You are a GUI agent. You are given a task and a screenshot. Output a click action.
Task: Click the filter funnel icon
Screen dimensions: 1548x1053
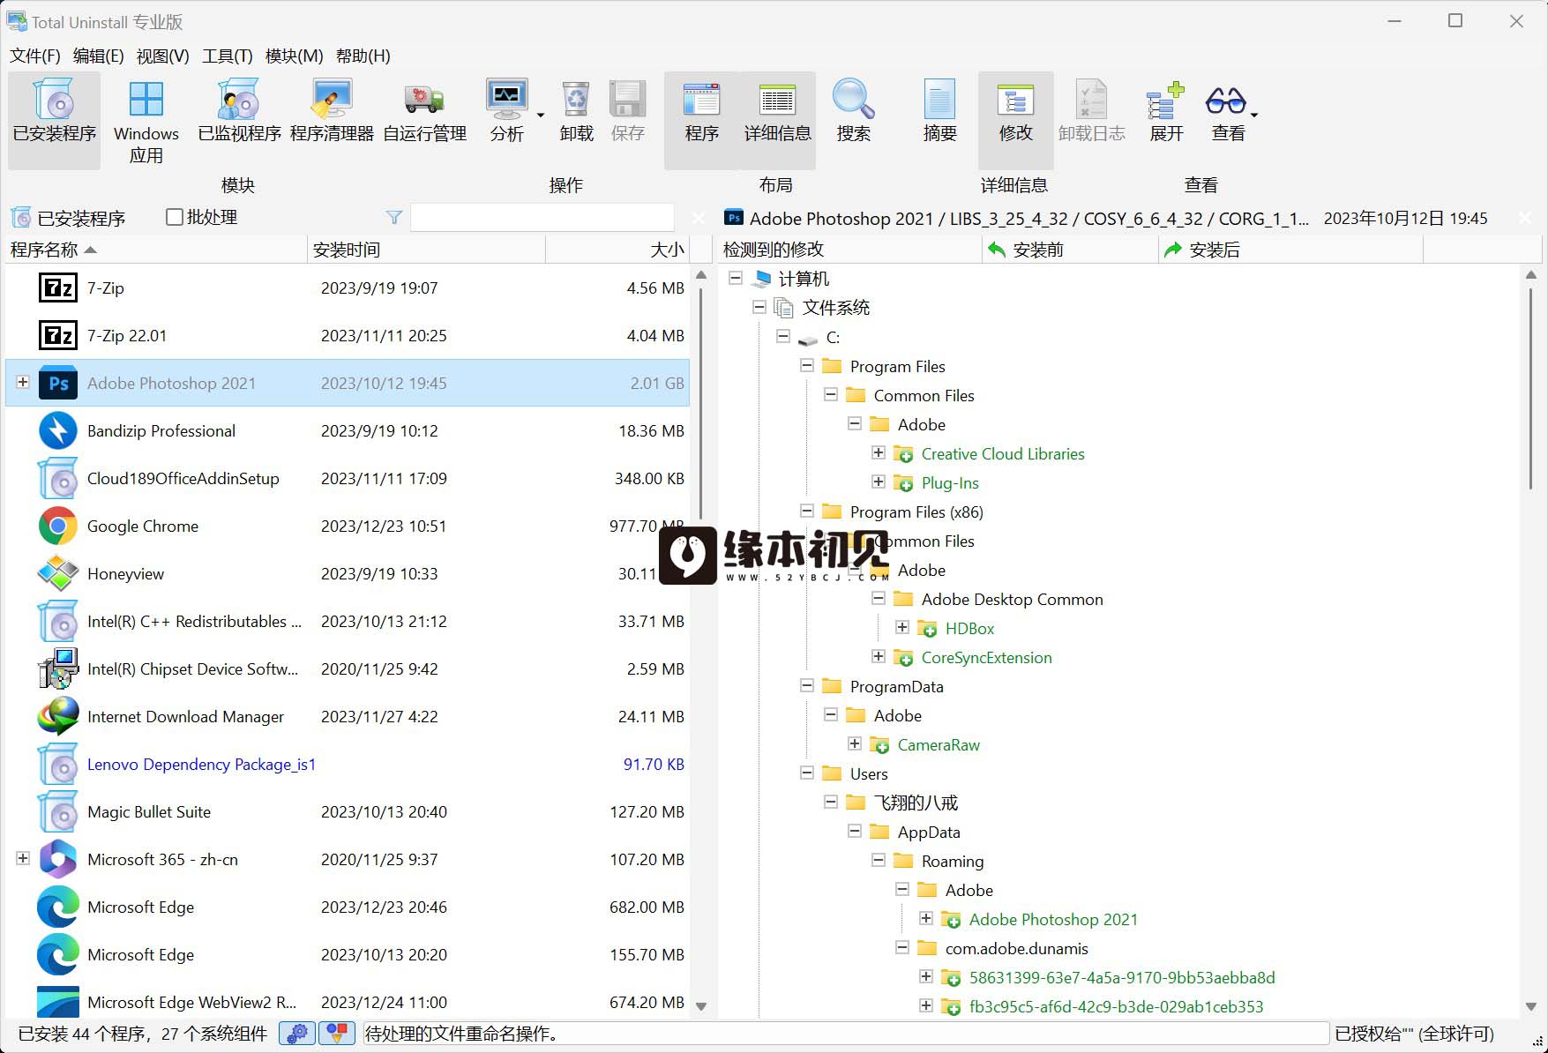394,217
